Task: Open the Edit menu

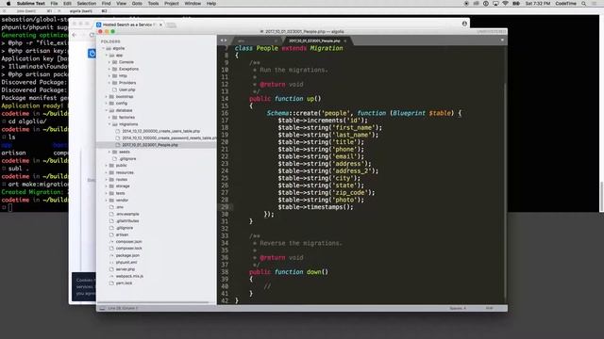Action: (67, 4)
